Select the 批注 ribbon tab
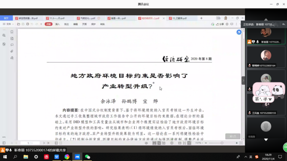Screen dimensions: 287x161 tap(66, 24)
